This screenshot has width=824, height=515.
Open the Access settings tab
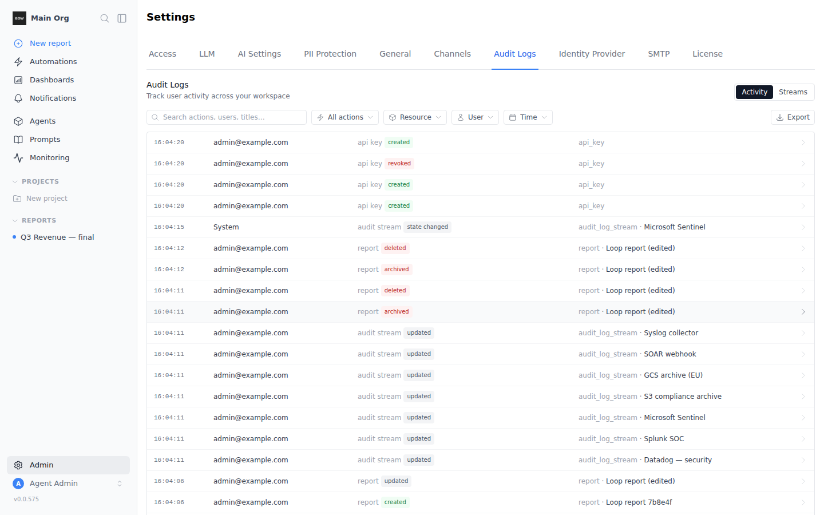(x=163, y=54)
